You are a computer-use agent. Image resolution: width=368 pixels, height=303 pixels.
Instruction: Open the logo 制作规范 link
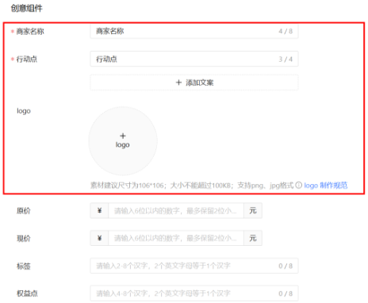pyautogui.click(x=326, y=186)
